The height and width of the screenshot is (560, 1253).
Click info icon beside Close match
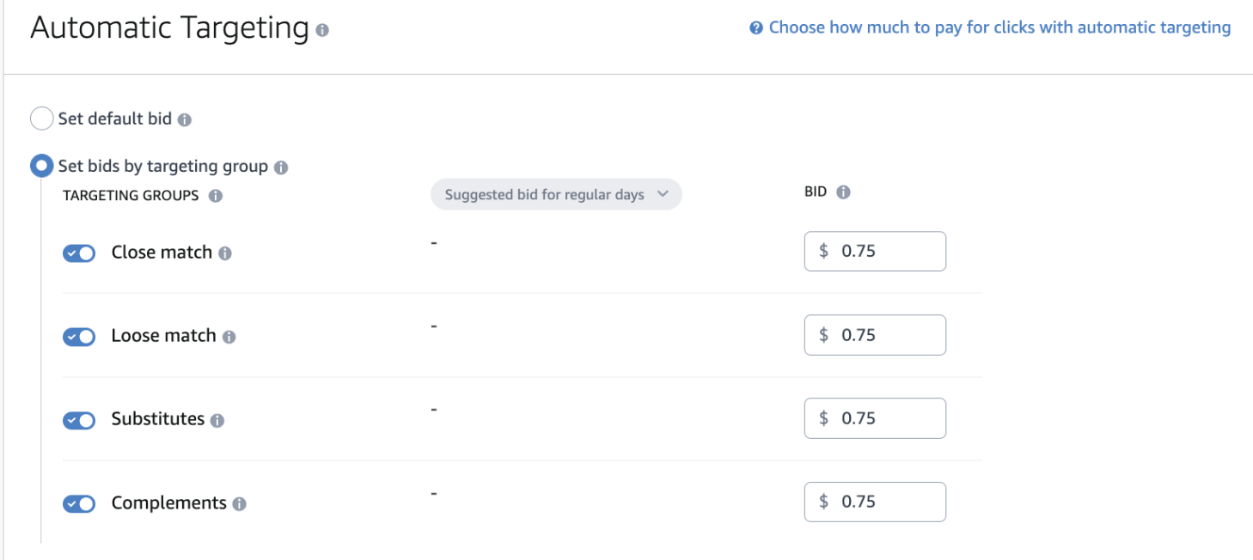[225, 253]
